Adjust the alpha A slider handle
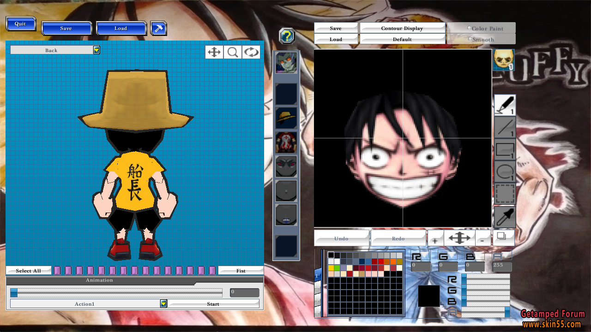 (x=507, y=312)
